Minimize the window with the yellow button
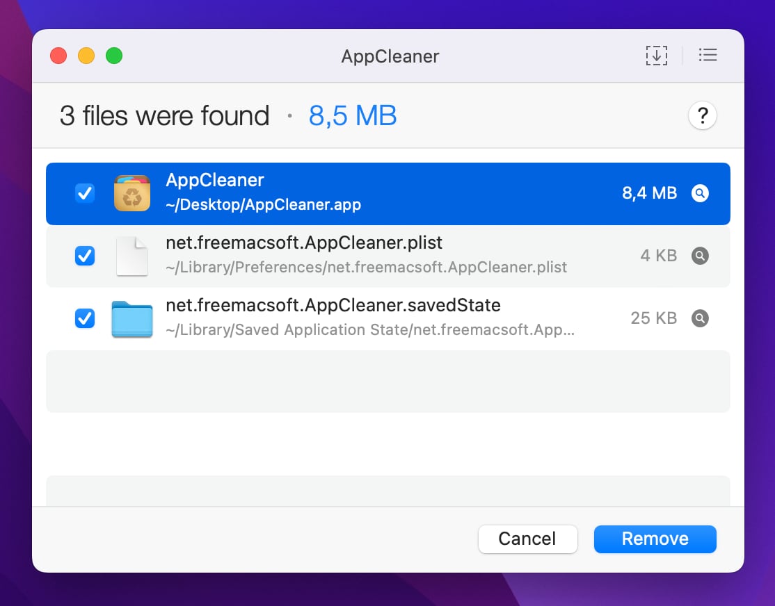Image resolution: width=775 pixels, height=606 pixels. tap(86, 56)
